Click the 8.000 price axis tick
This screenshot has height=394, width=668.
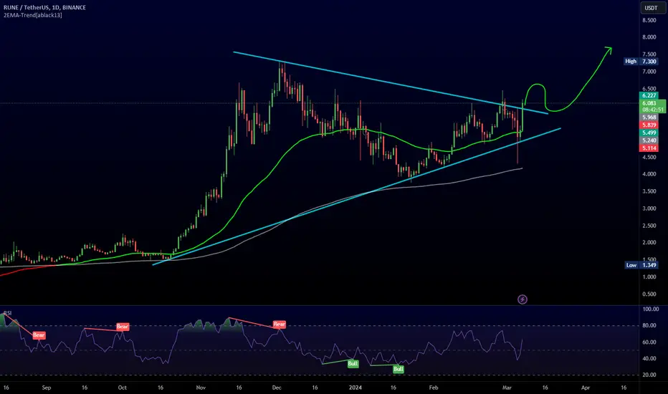point(649,37)
